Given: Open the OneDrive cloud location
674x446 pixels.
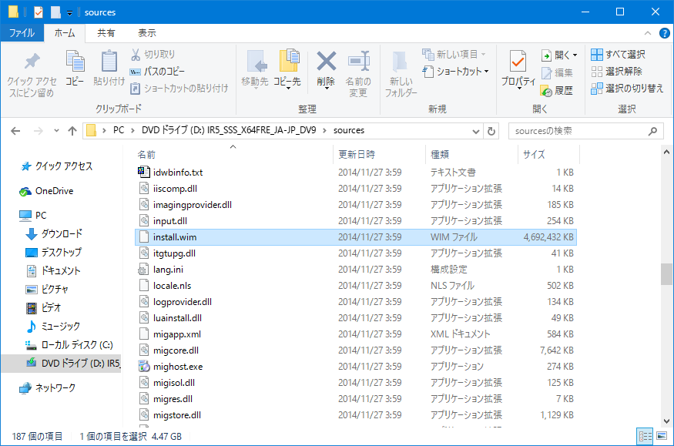Looking at the screenshot, I should [46, 191].
